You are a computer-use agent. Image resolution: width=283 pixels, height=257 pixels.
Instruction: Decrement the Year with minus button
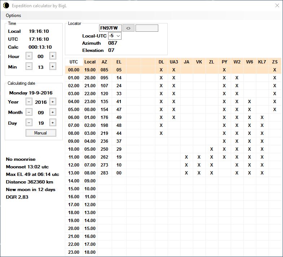[29, 102]
